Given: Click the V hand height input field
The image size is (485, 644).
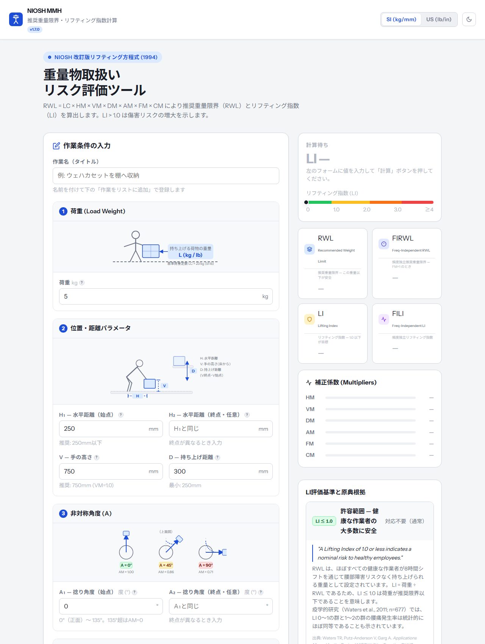Looking at the screenshot, I should tap(111, 472).
